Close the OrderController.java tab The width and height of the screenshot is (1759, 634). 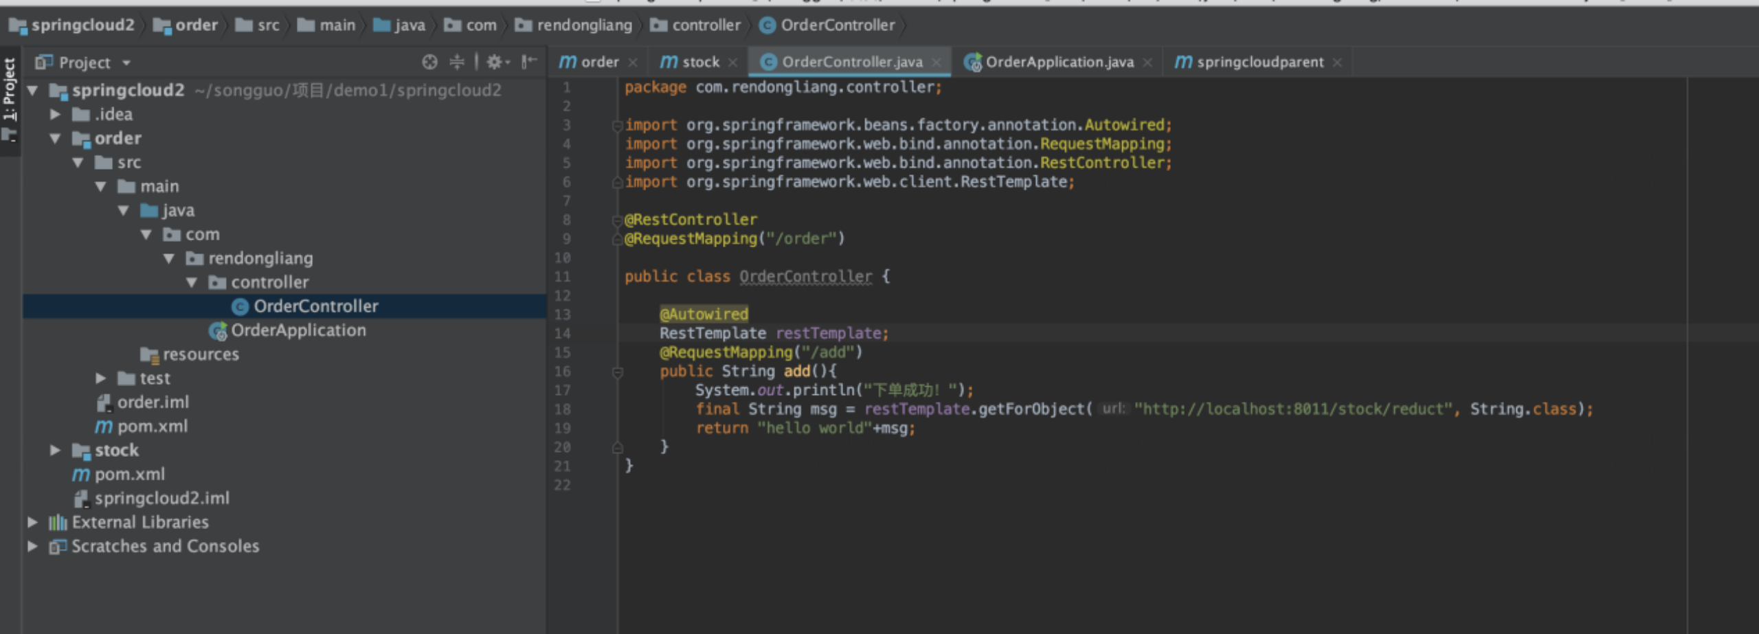pyautogui.click(x=937, y=63)
